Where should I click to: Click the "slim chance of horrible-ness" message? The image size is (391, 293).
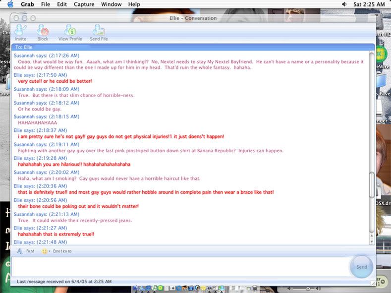click(x=76, y=95)
